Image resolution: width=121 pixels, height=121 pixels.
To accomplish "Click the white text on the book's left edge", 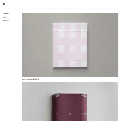I will 58,114.
